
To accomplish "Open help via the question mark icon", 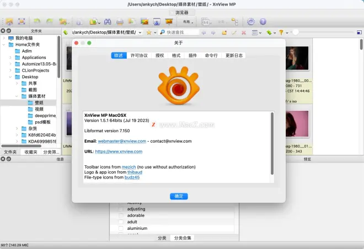I will [x=263, y=21].
